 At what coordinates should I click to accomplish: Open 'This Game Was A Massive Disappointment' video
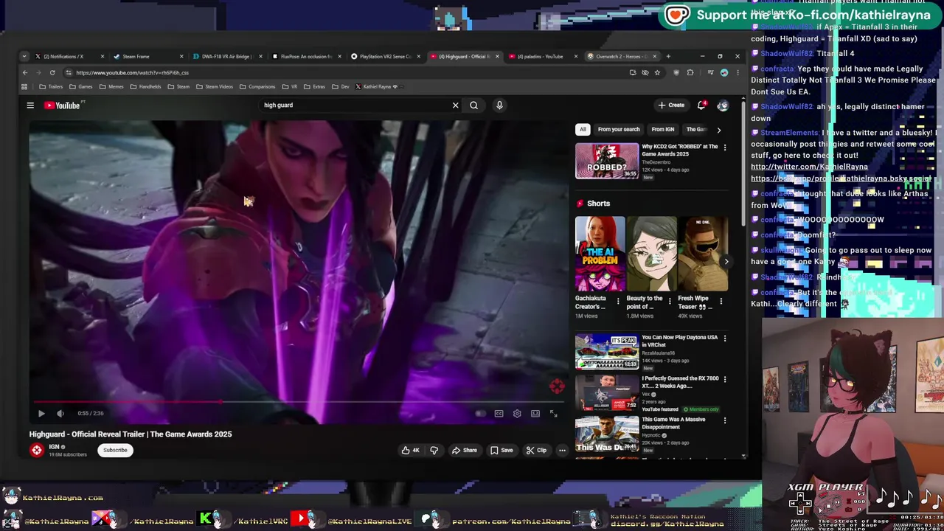[607, 434]
